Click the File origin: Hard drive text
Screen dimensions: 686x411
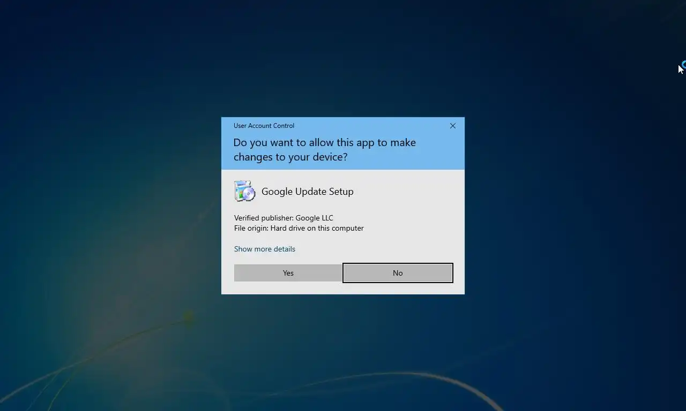coord(299,228)
